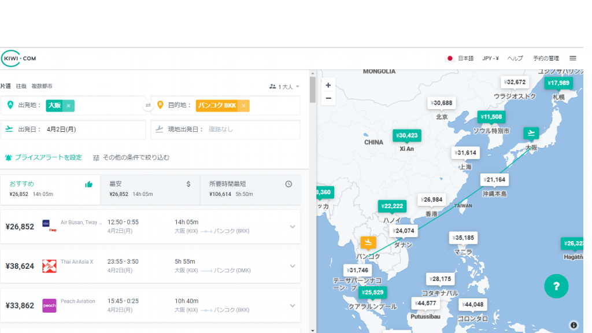Click the 現地出発日 return date field
This screenshot has width=592, height=333.
tap(225, 129)
